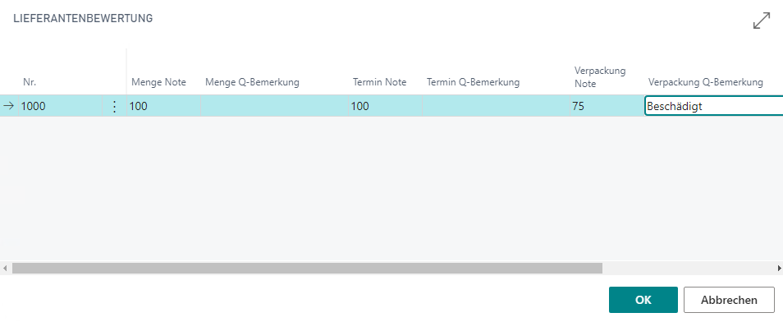
Task: Open the Menge Note column header
Action: point(158,82)
